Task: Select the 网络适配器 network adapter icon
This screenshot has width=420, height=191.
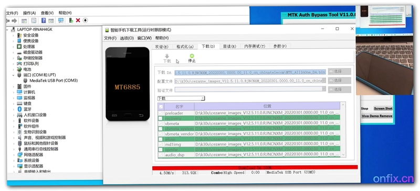Action: coord(19,155)
